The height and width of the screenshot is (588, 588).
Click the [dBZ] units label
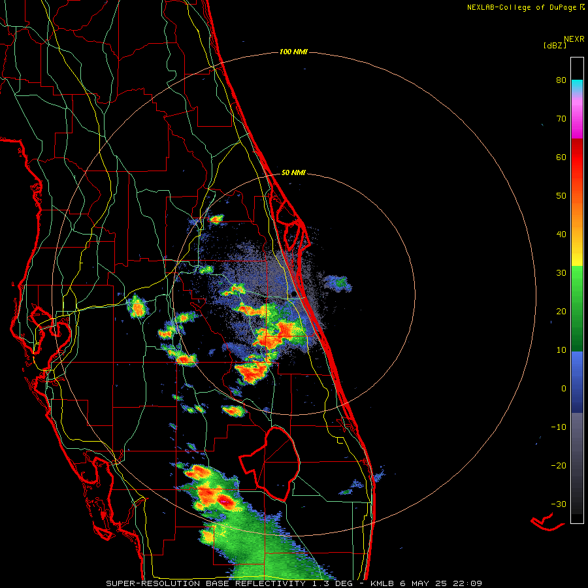tap(555, 46)
